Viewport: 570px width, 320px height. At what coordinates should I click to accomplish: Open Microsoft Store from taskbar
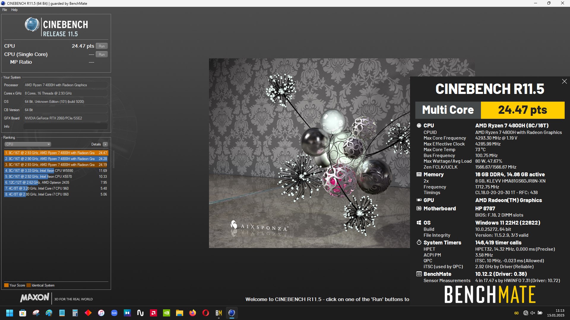(23, 313)
